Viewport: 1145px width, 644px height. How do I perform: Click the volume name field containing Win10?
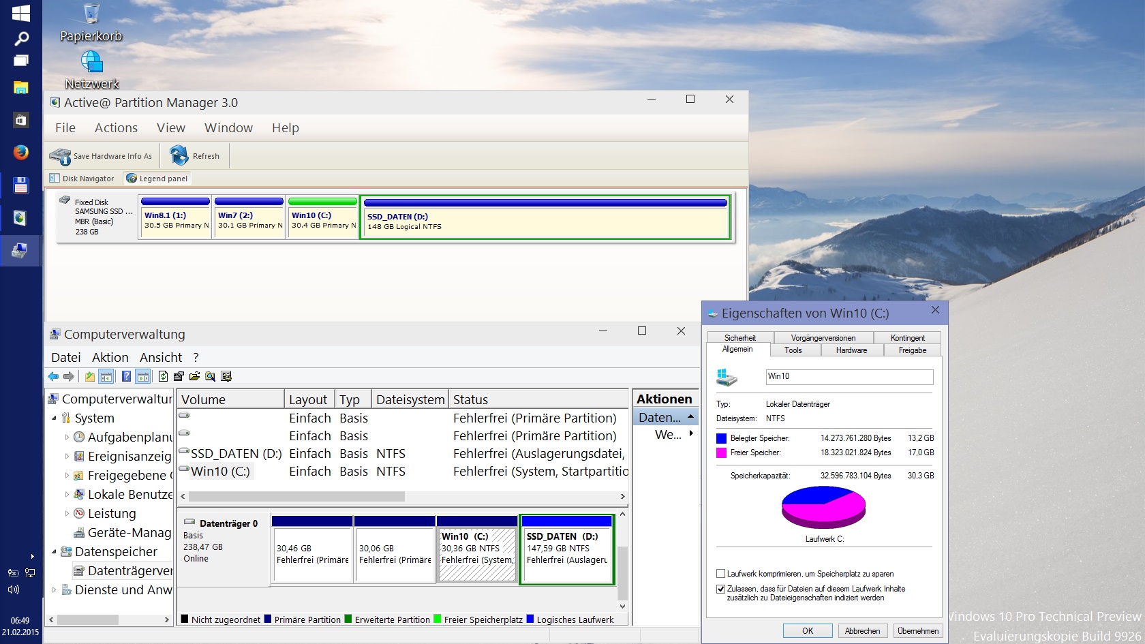849,377
